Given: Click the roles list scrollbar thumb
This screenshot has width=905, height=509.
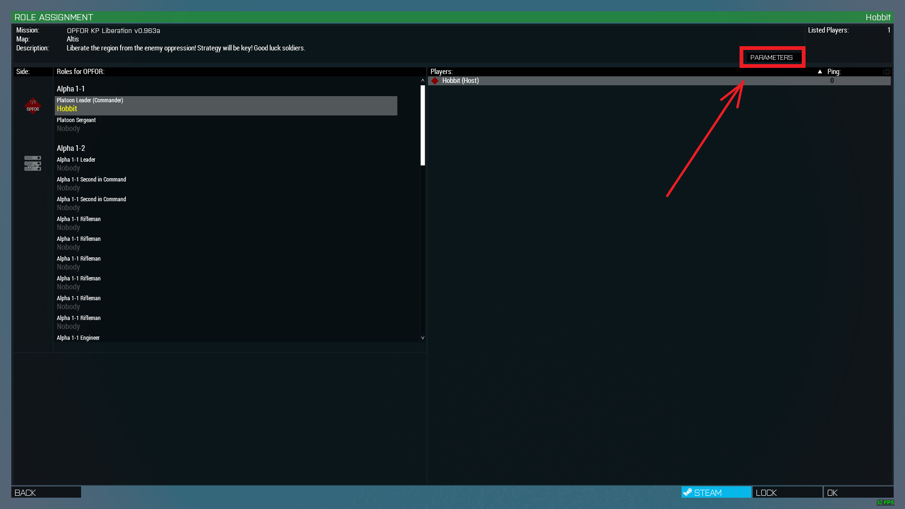Looking at the screenshot, I should 423,125.
